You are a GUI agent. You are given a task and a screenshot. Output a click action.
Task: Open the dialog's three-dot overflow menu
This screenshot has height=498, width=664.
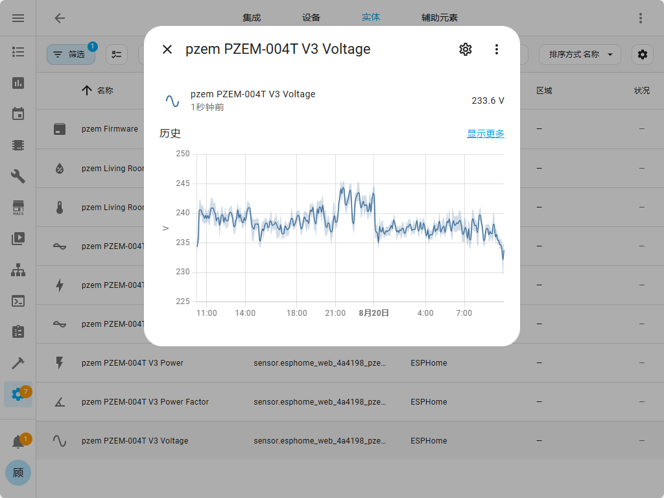496,49
